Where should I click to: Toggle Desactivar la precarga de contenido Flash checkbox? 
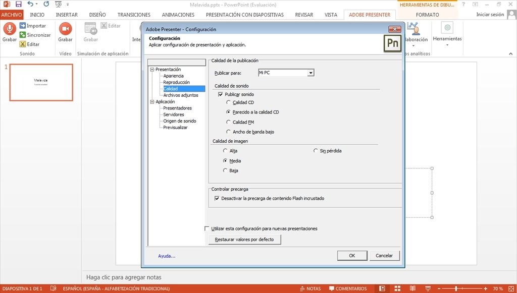click(x=217, y=198)
